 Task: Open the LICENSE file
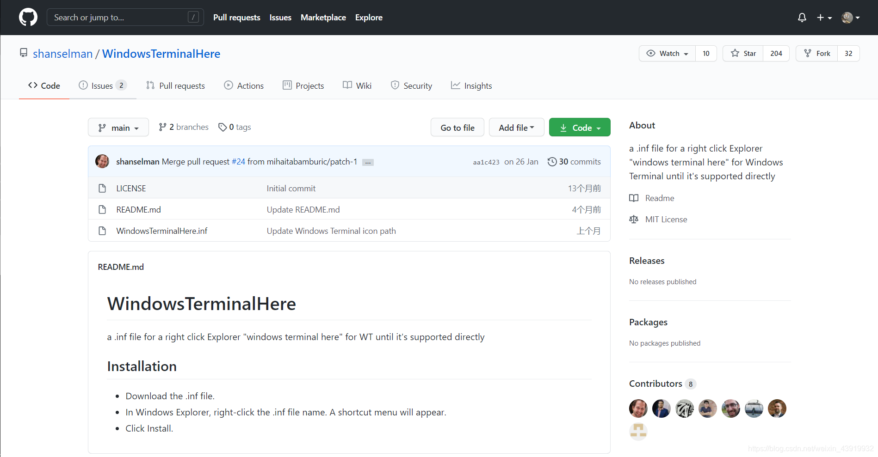pos(131,188)
